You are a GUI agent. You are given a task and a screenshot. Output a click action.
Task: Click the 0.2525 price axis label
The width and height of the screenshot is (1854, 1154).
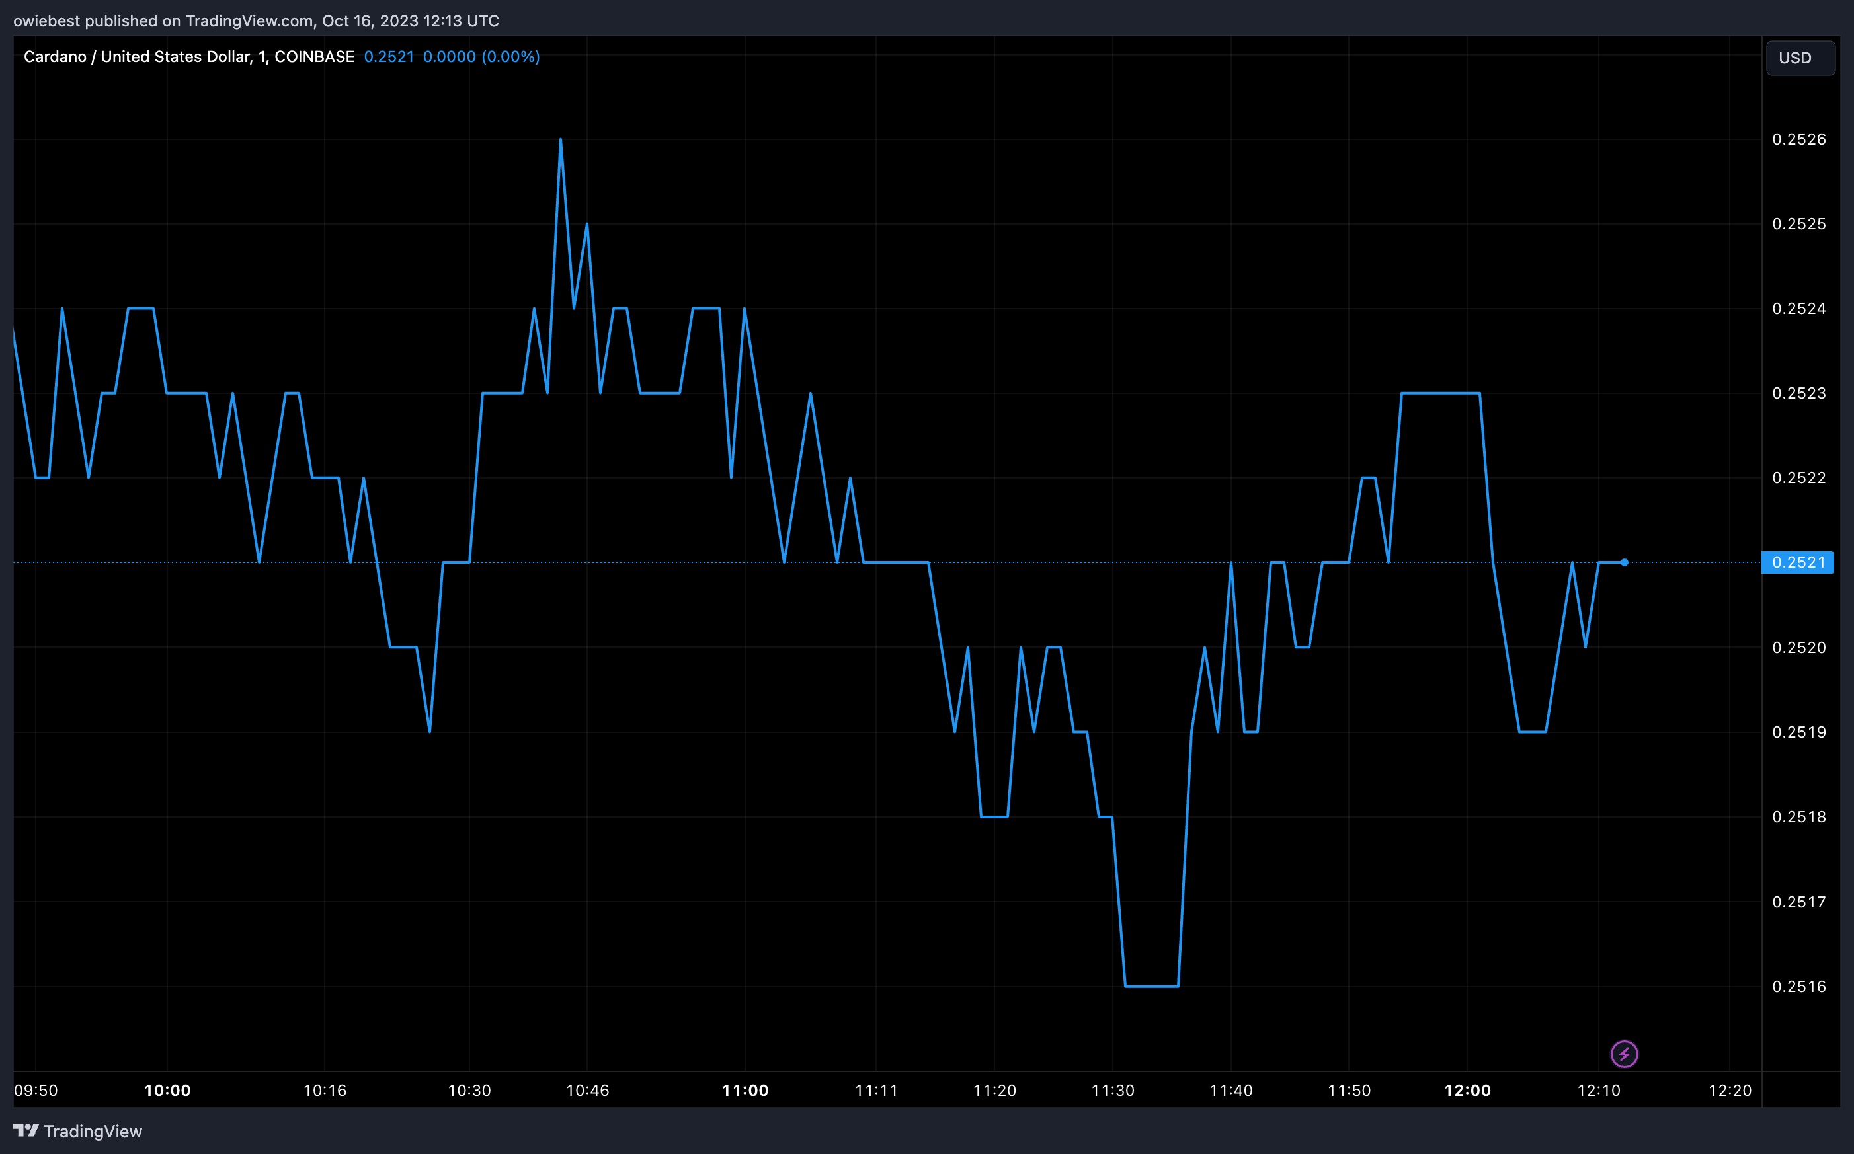[x=1799, y=223]
